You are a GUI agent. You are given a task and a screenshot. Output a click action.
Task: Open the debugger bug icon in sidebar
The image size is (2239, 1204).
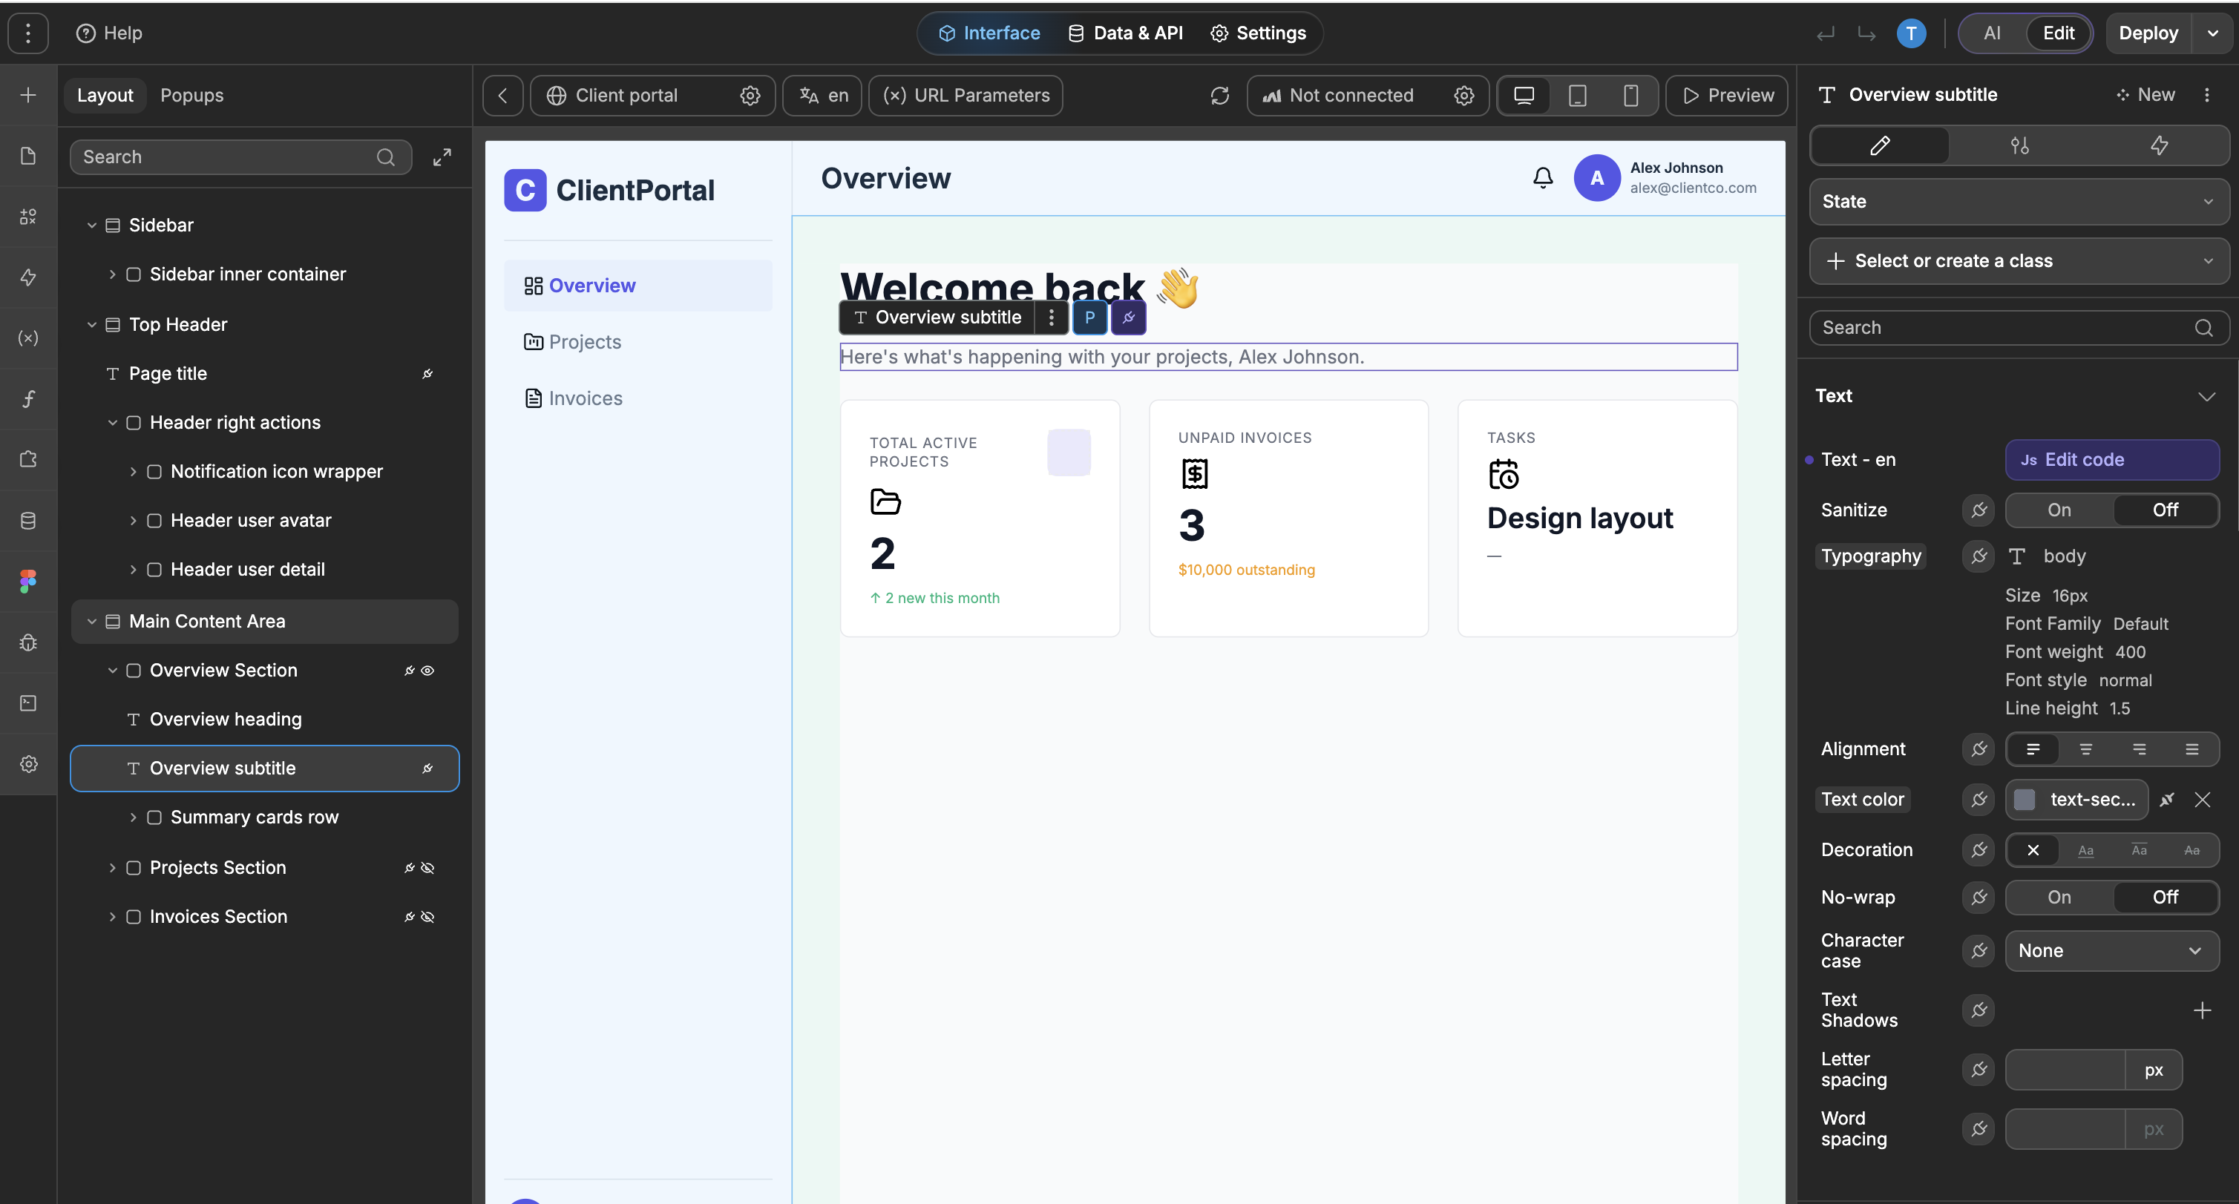pos(27,642)
